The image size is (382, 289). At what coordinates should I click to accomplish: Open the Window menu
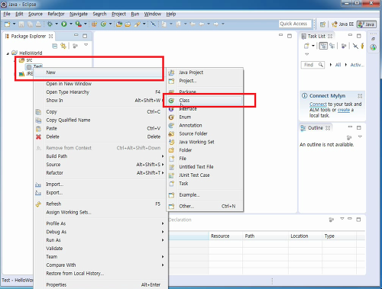153,14
